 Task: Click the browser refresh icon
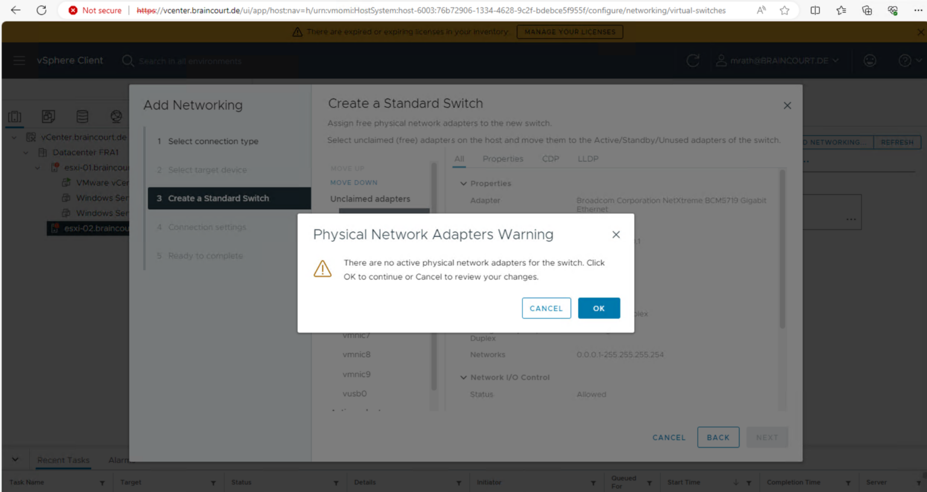(x=42, y=10)
